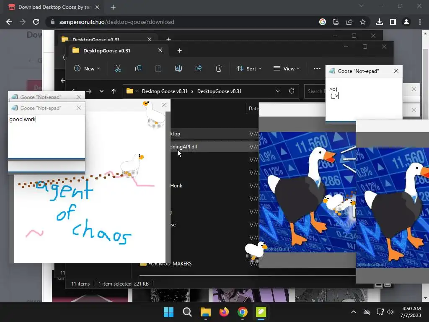Click the '11 items' status bar text

(x=80, y=284)
